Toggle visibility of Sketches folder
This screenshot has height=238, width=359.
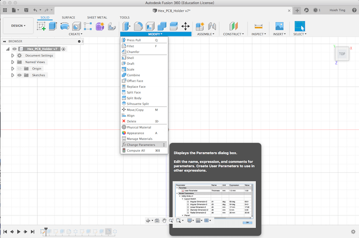19,75
